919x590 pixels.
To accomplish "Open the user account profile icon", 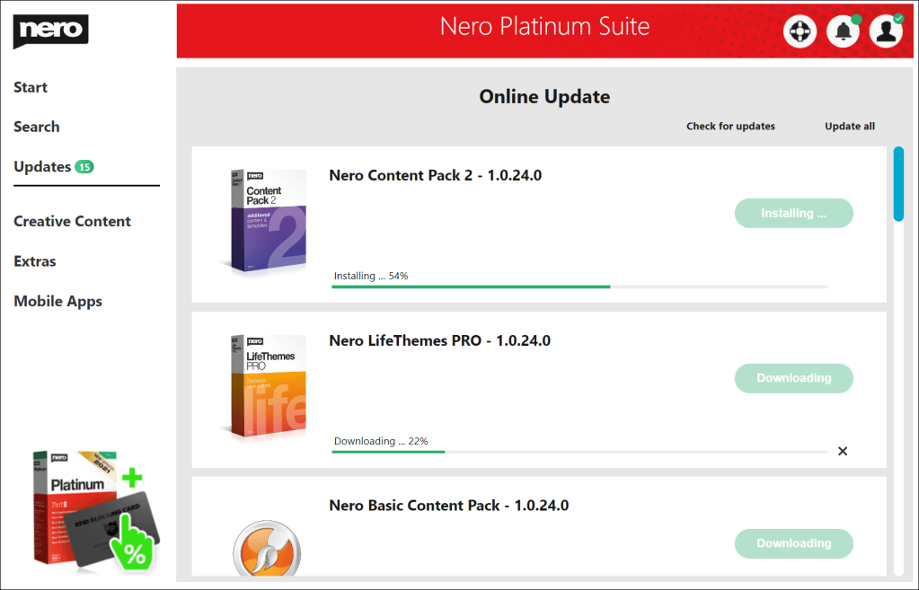I will [886, 31].
